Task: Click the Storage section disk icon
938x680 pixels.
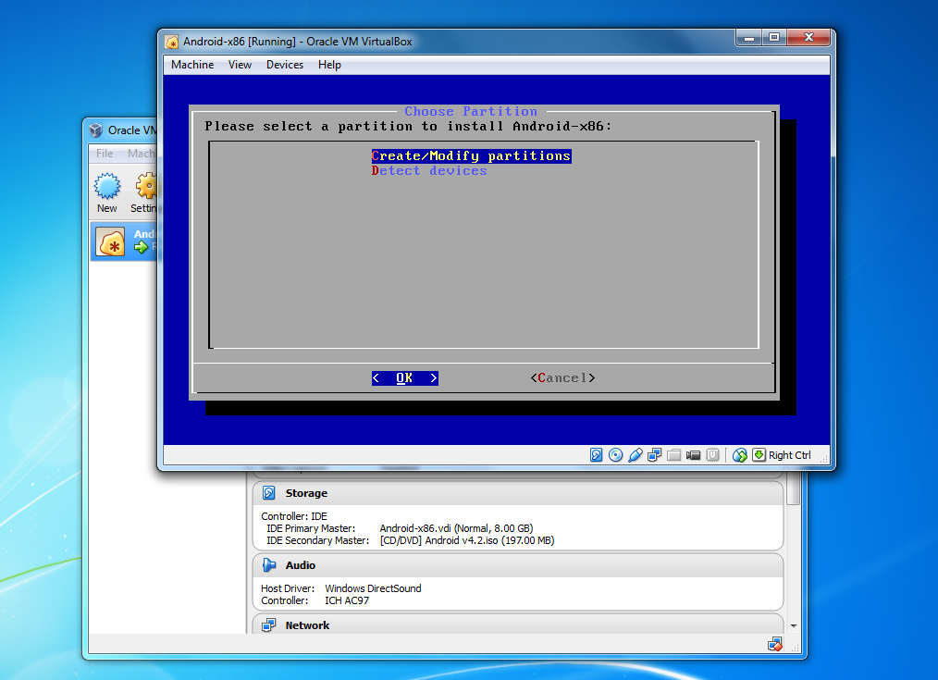Action: (x=269, y=493)
